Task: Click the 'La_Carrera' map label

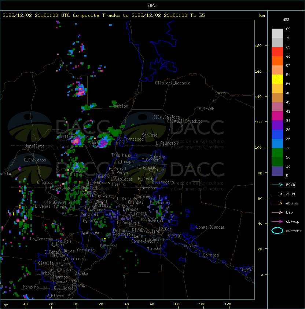Action: [41, 239]
